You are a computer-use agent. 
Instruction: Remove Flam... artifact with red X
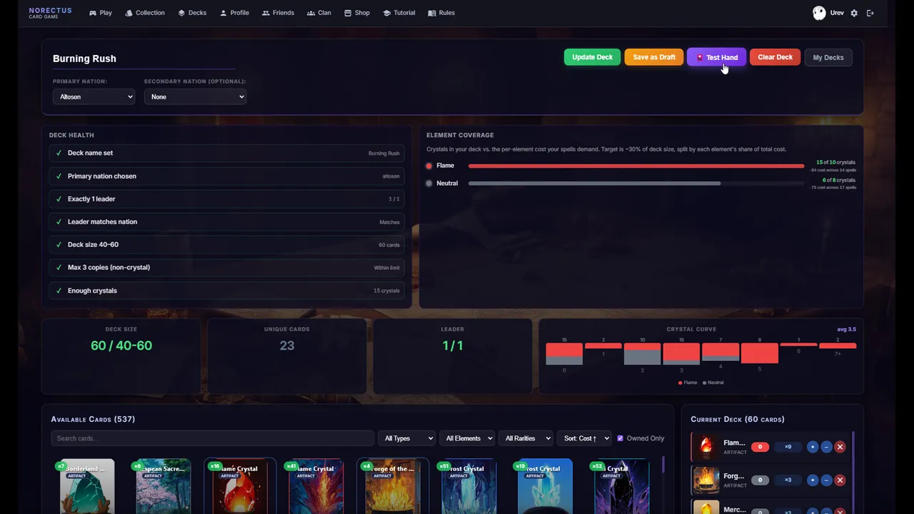[x=840, y=447]
